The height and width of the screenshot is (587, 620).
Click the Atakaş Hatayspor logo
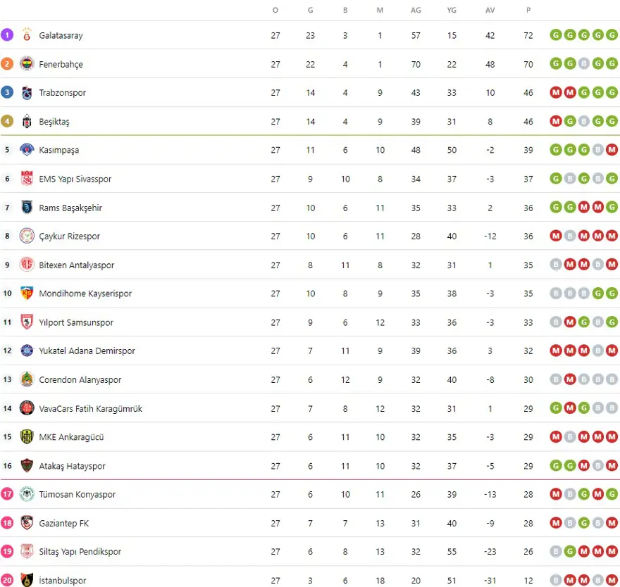coord(27,466)
